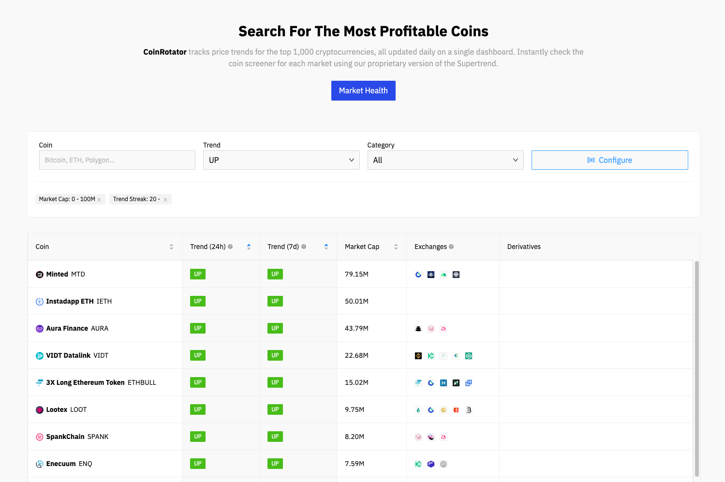Click the table's vertical scrollbar

coord(697,367)
